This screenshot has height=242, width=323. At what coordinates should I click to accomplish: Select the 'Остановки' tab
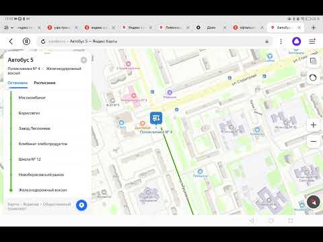[x=17, y=83]
